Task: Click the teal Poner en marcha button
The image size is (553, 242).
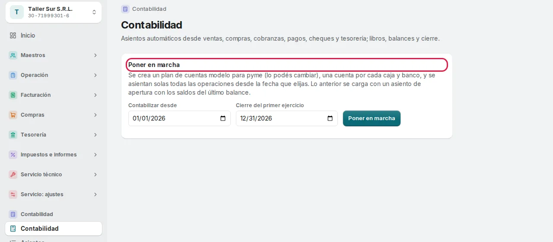Action: [x=372, y=118]
